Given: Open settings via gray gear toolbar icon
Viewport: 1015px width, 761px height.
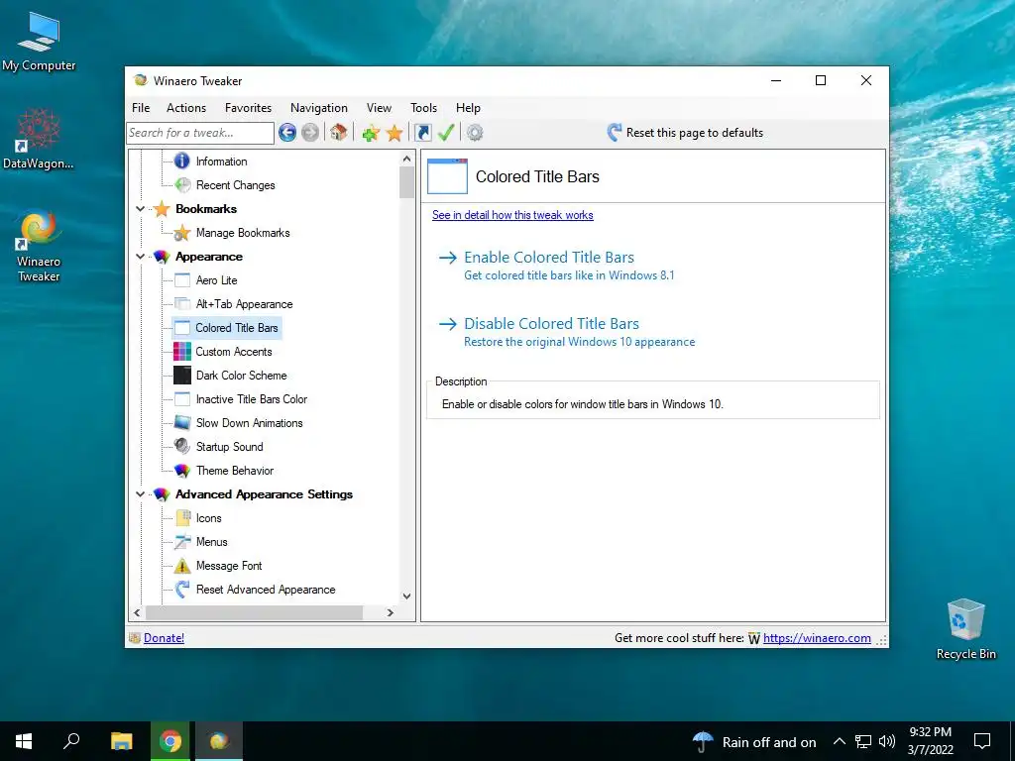Looking at the screenshot, I should click(475, 133).
